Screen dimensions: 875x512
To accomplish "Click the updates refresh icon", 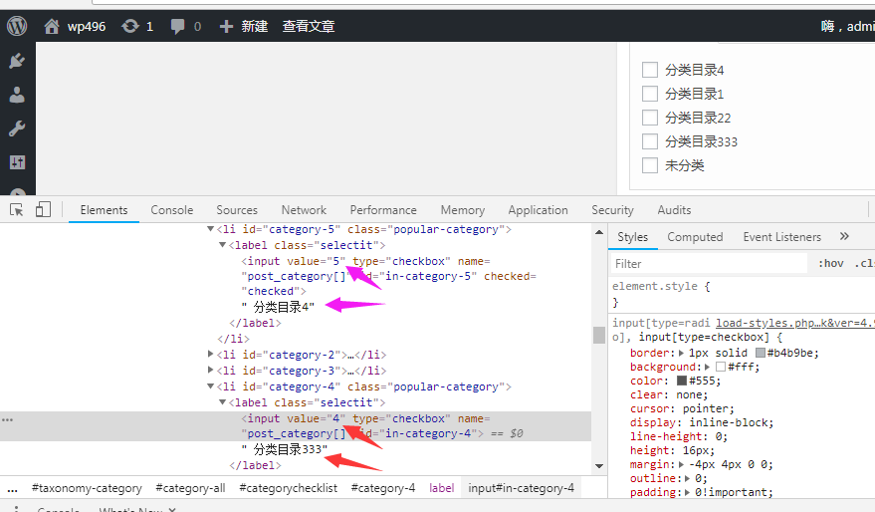I will [130, 26].
